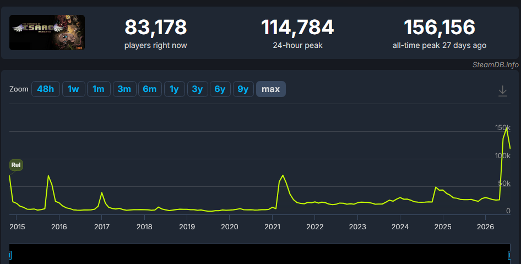Click the black range navigator bar

[259, 255]
